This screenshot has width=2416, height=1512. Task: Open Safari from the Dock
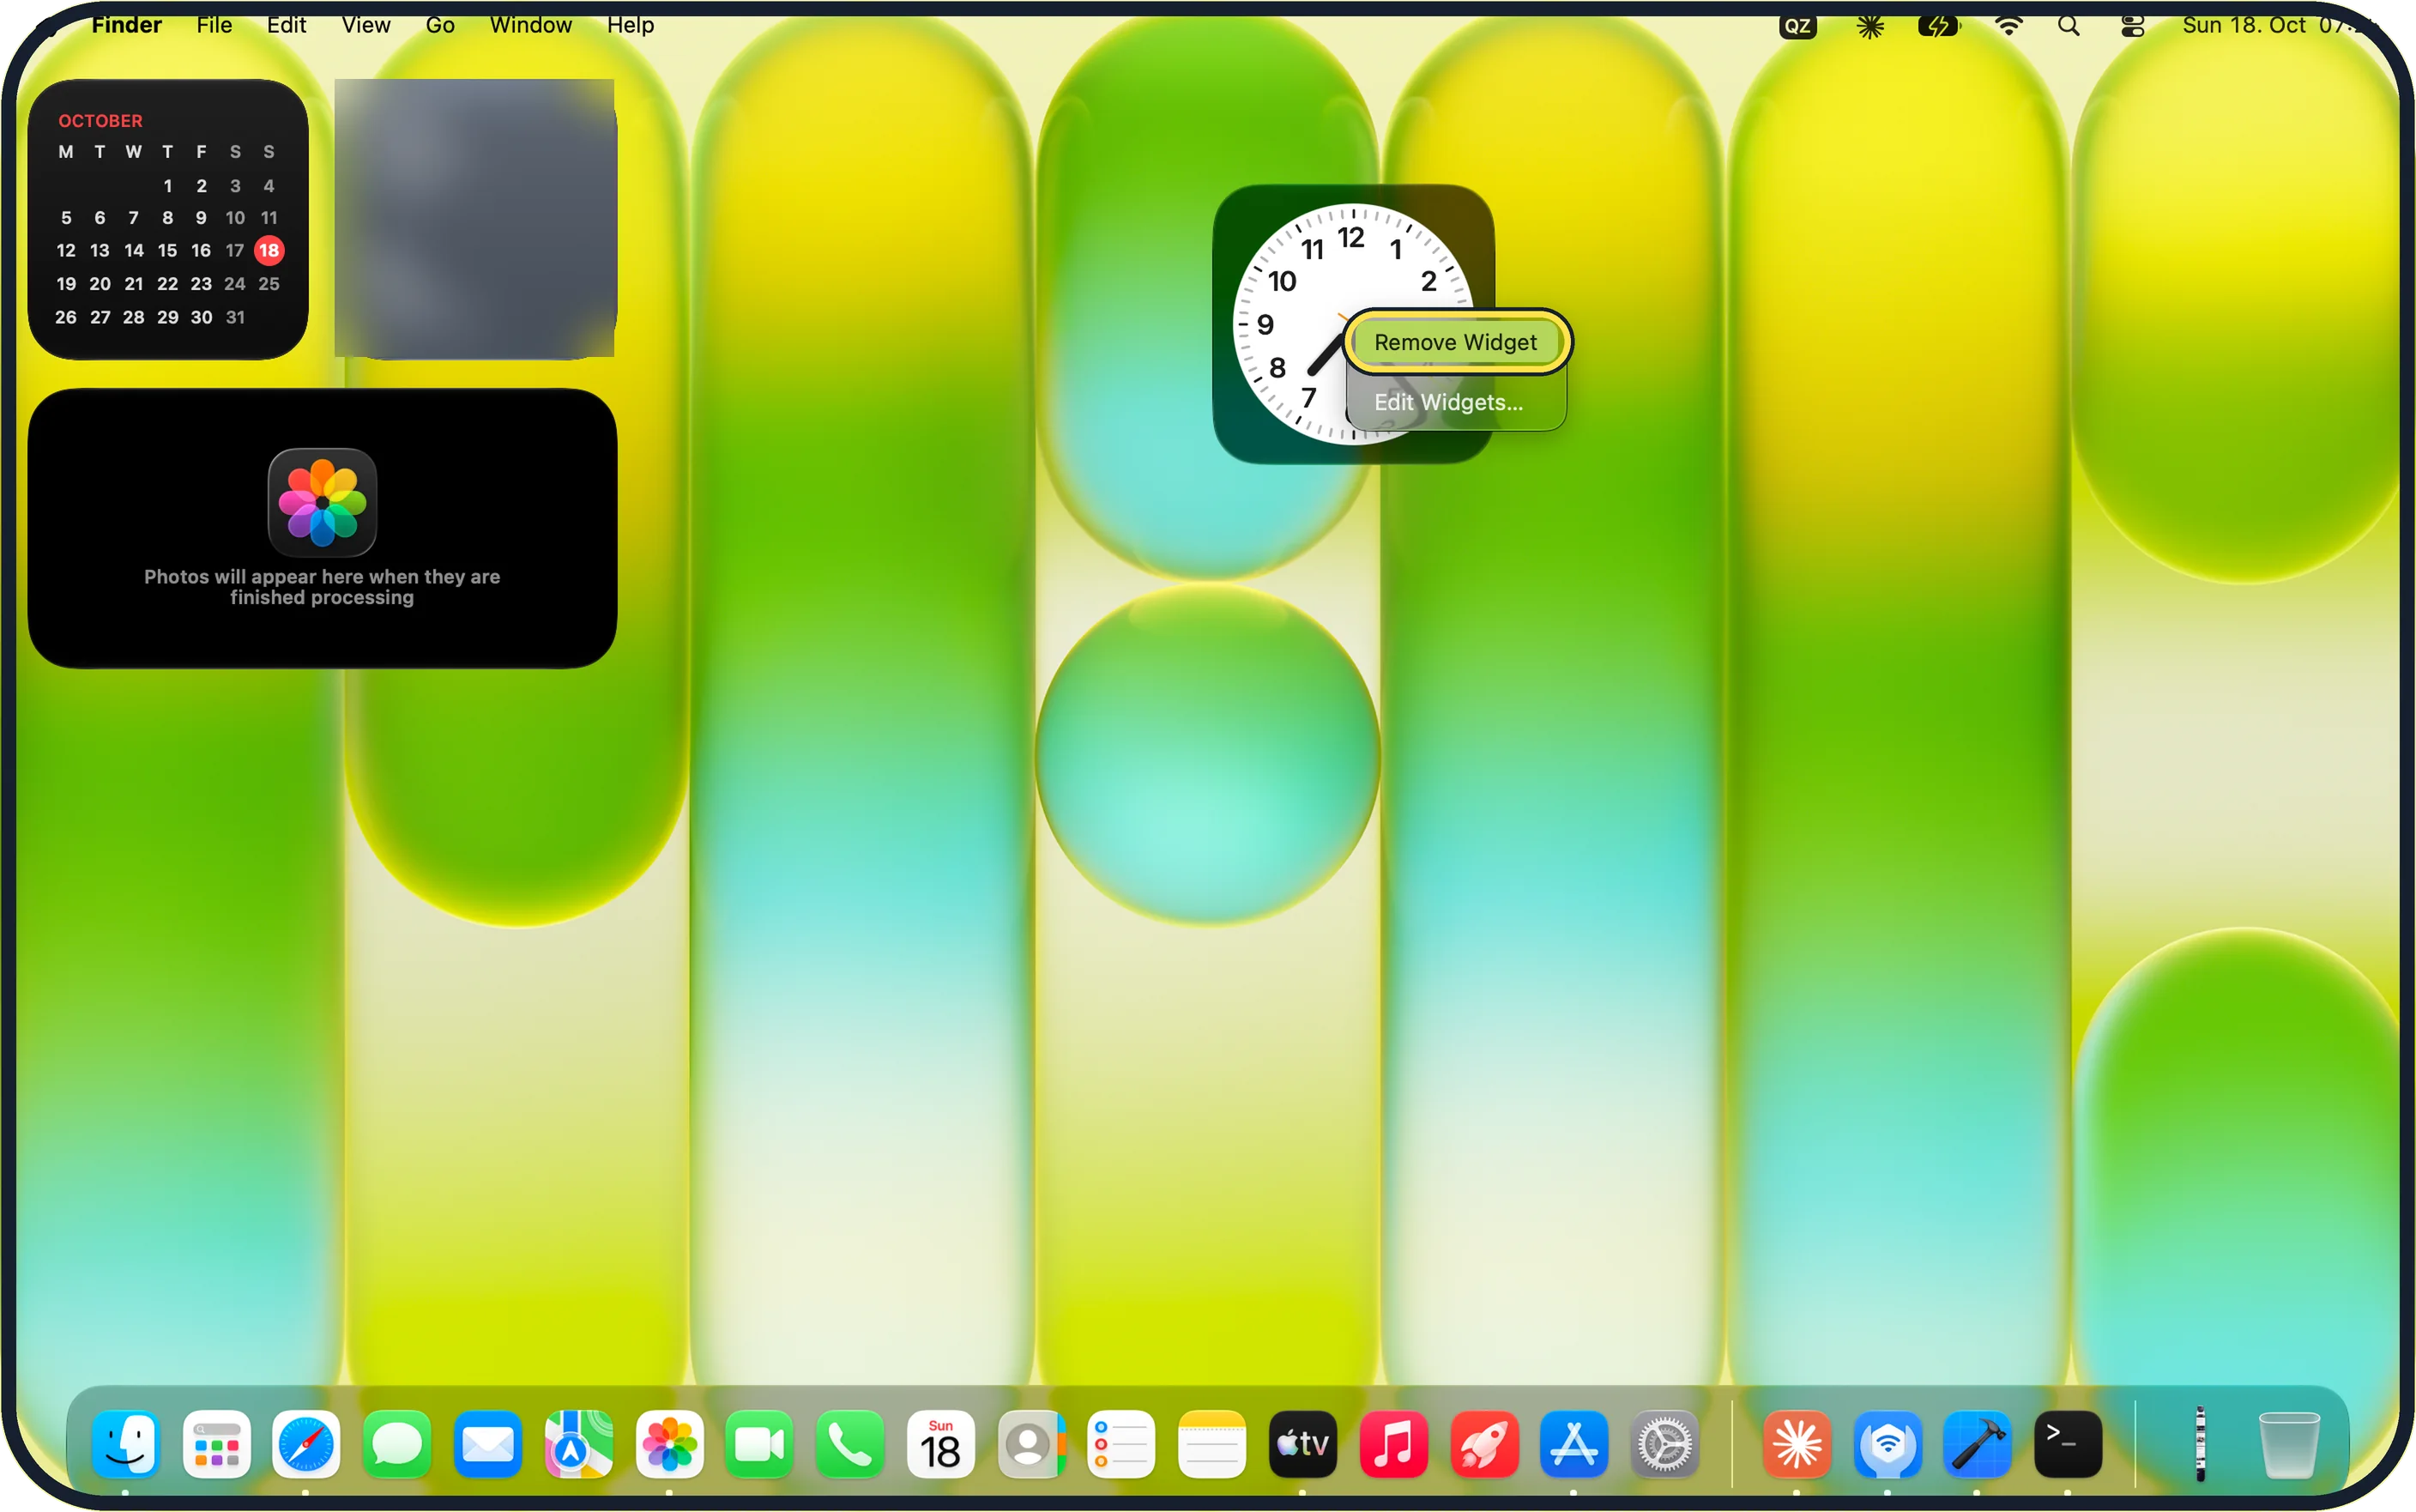306,1444
